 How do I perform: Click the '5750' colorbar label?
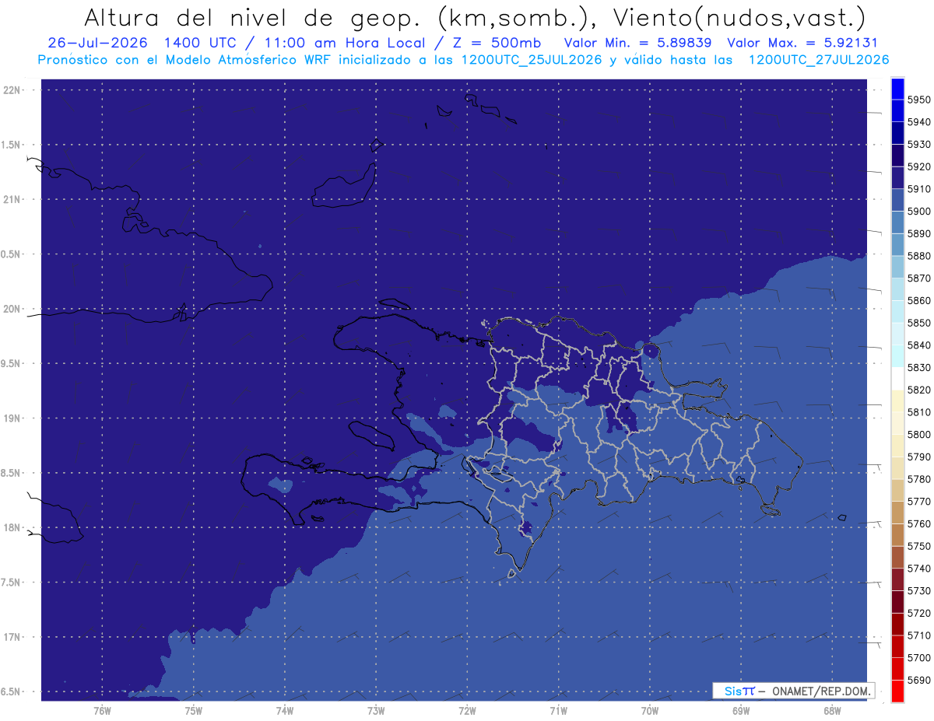pos(919,546)
